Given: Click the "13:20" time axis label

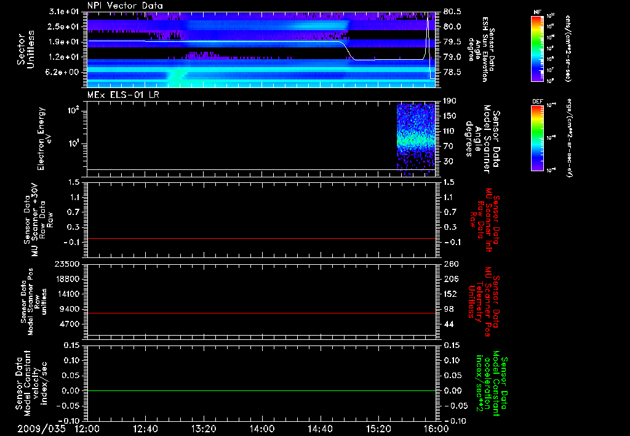Looking at the screenshot, I should point(204,429).
